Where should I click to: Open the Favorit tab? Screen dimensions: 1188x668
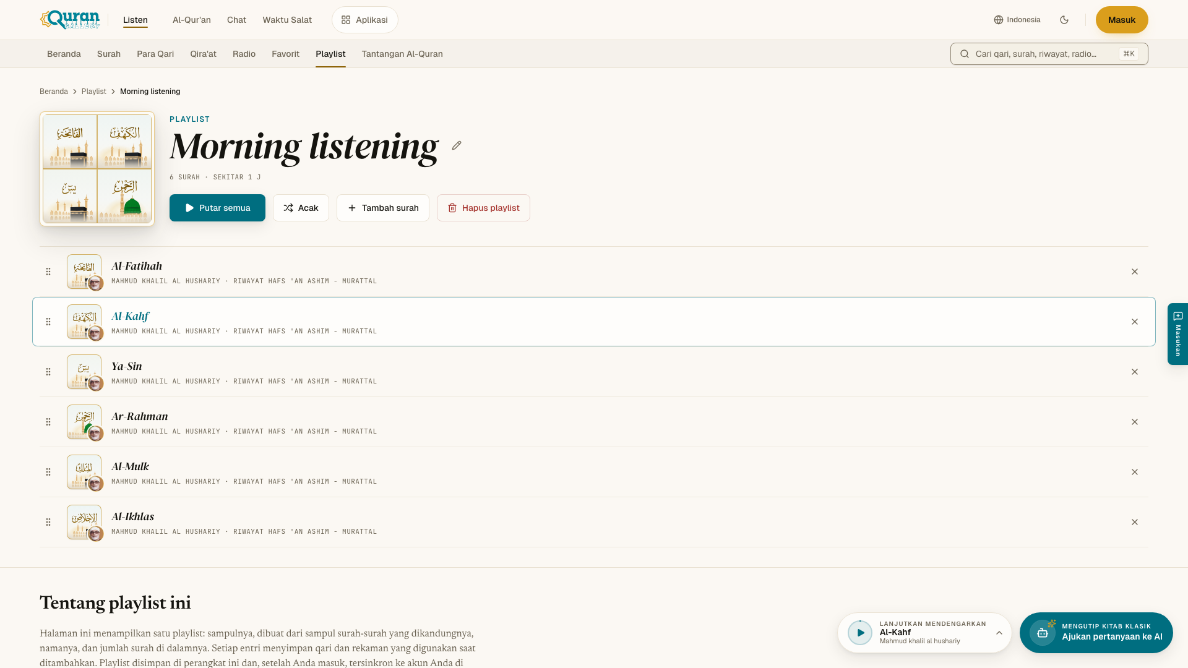pos(285,54)
